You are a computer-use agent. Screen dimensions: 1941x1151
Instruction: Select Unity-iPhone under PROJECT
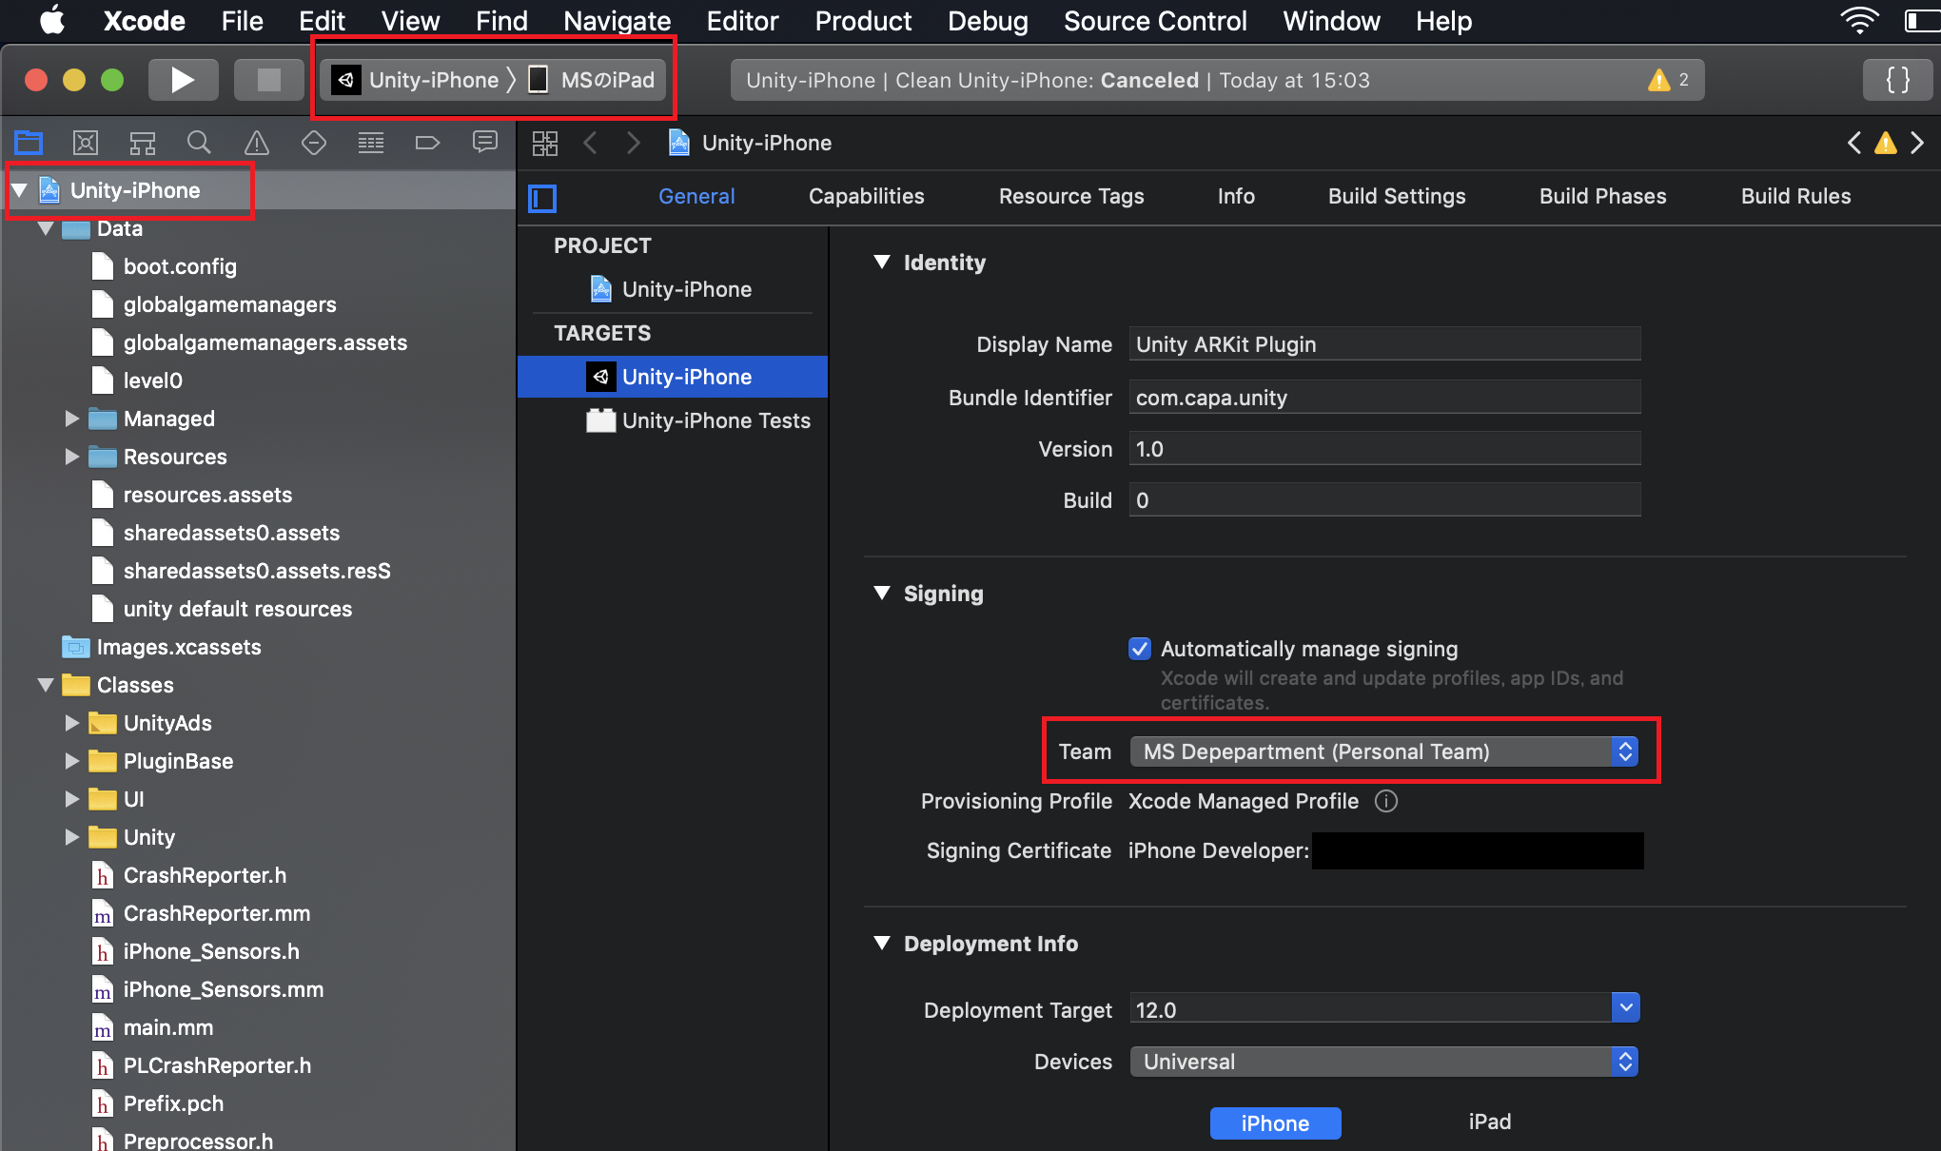[672, 289]
